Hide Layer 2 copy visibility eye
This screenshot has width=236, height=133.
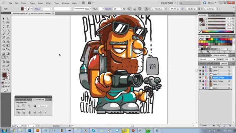pos(200,77)
